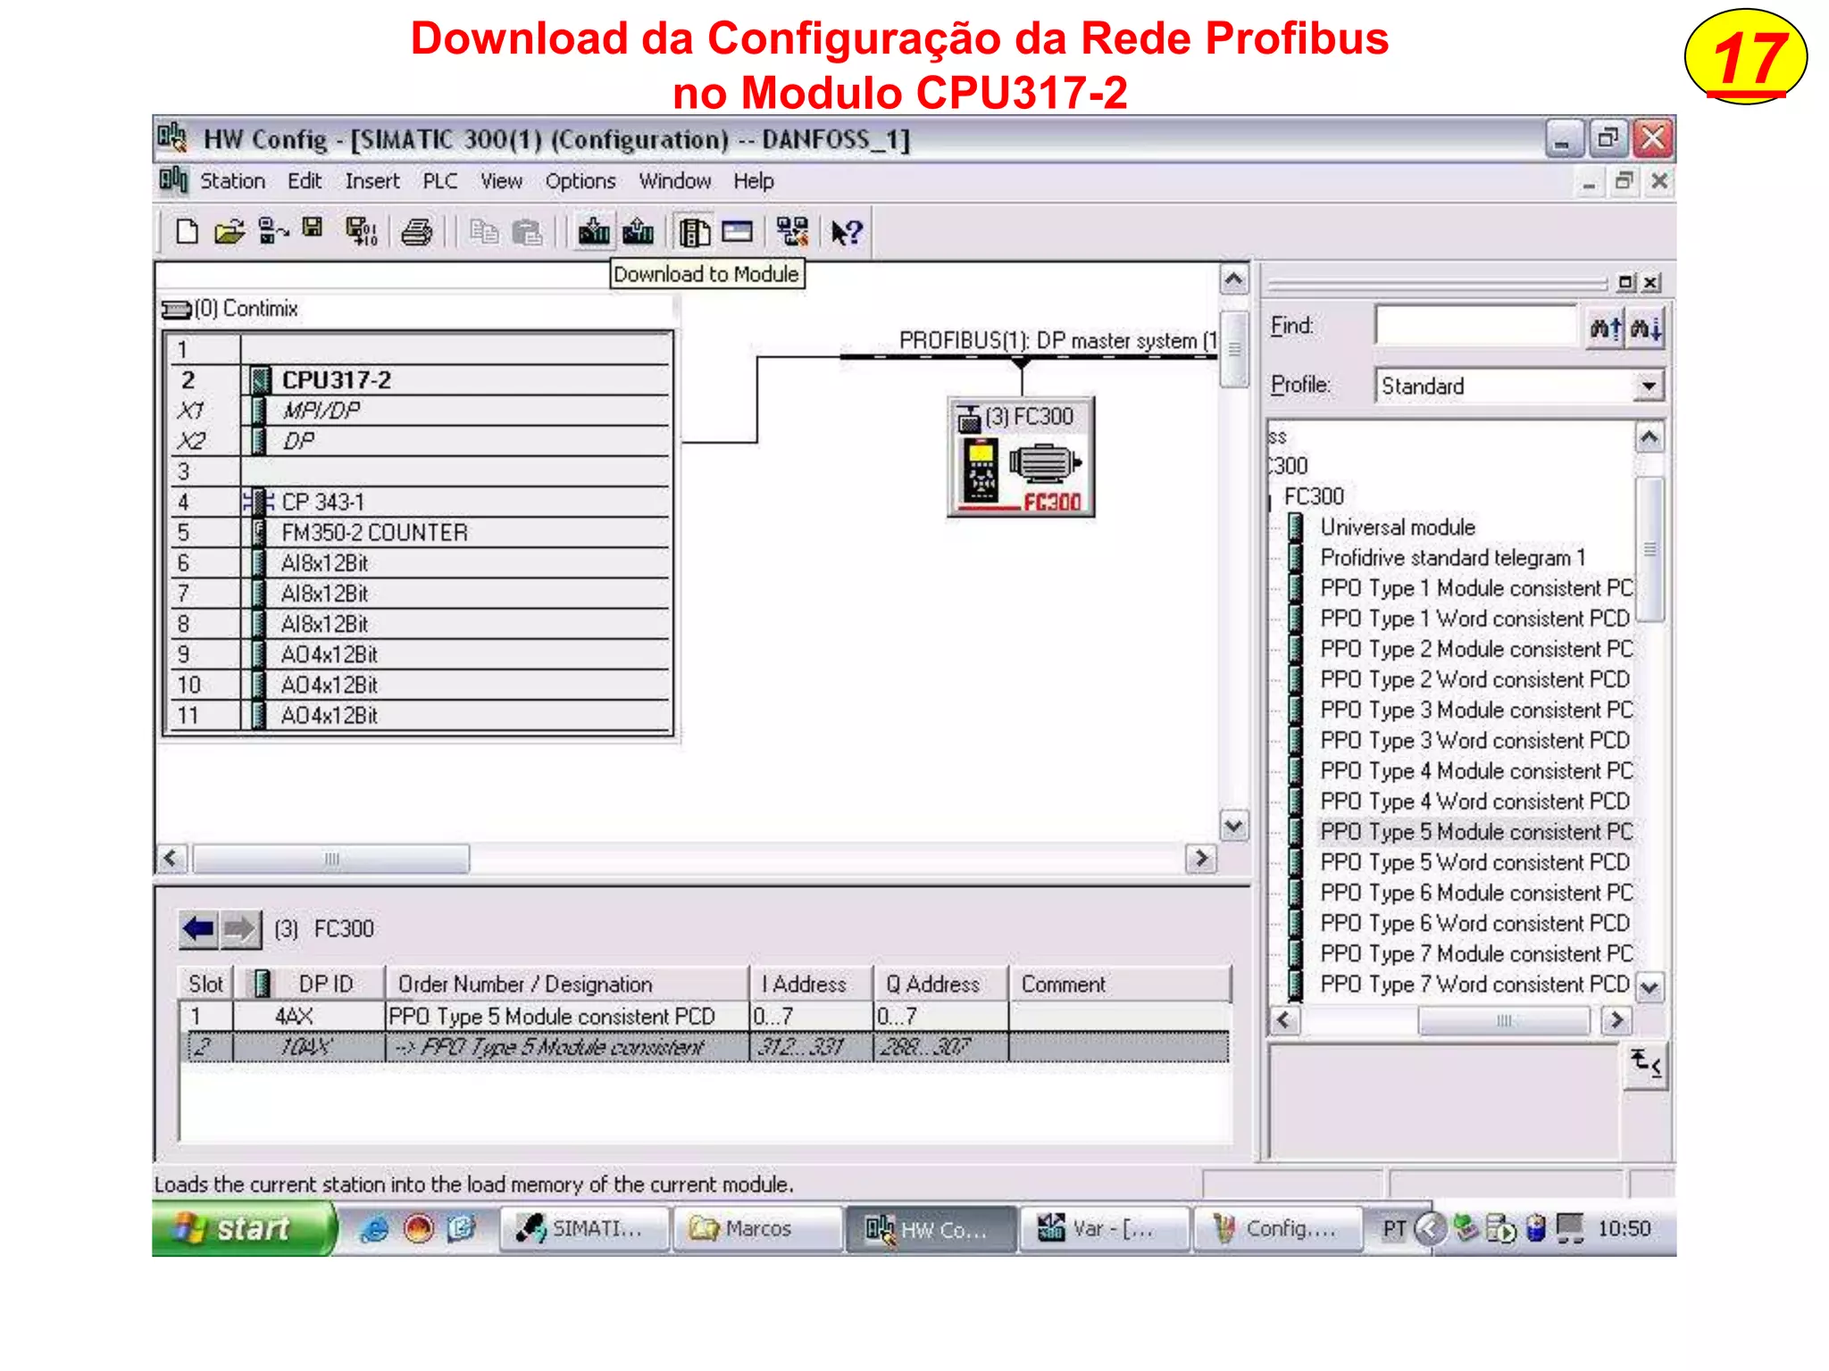Open the PLC menu
This screenshot has width=1829, height=1371.
click(x=440, y=181)
